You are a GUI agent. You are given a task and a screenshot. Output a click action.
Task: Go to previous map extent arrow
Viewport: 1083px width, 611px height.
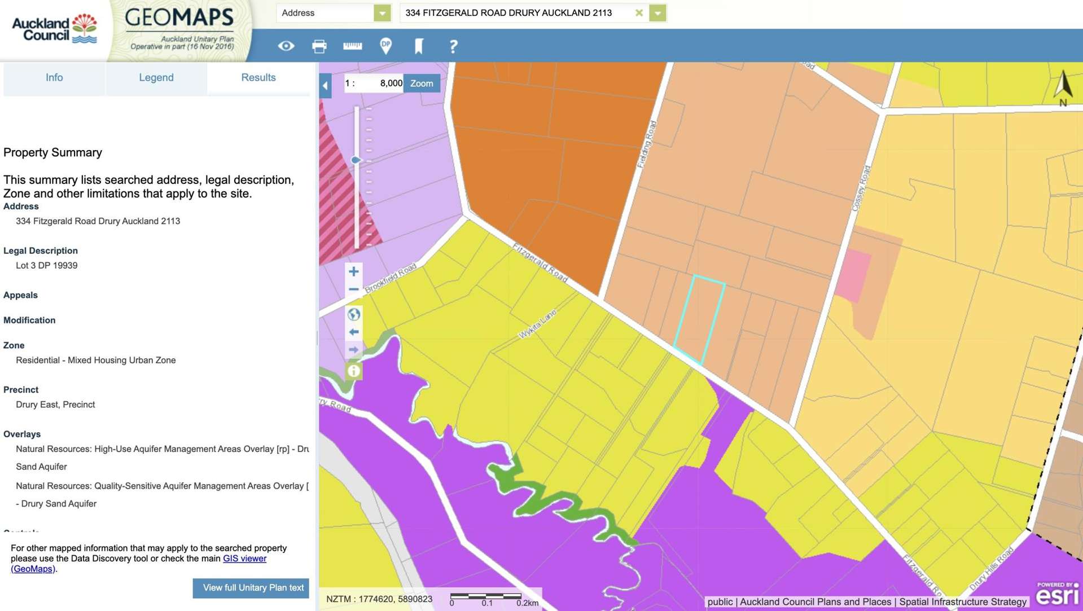pos(354,332)
